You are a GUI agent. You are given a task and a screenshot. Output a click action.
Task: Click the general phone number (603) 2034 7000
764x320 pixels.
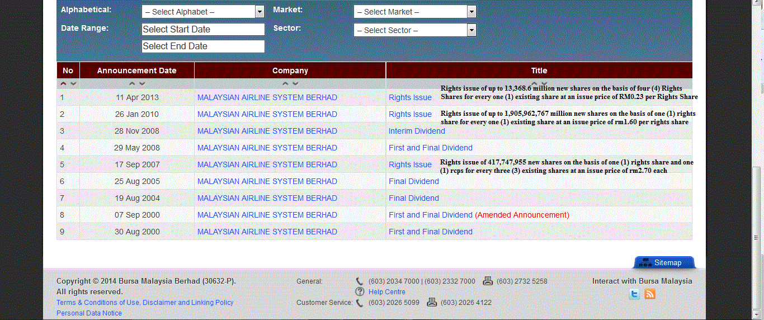(394, 281)
